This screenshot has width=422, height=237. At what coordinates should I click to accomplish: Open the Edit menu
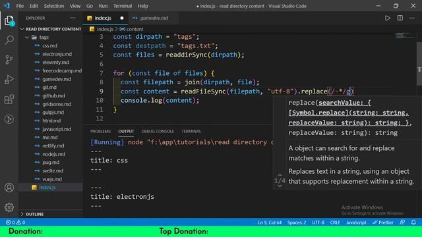click(34, 6)
